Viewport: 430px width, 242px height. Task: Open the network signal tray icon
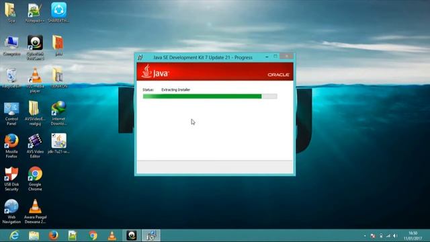point(388,236)
